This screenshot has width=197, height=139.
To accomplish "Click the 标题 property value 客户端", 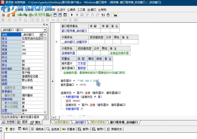I will pos(32,72).
